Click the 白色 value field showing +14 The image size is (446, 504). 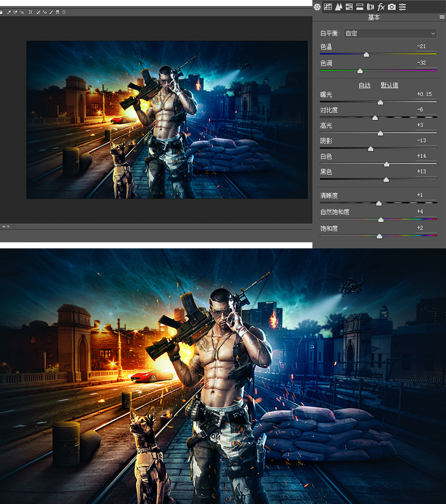coord(425,156)
